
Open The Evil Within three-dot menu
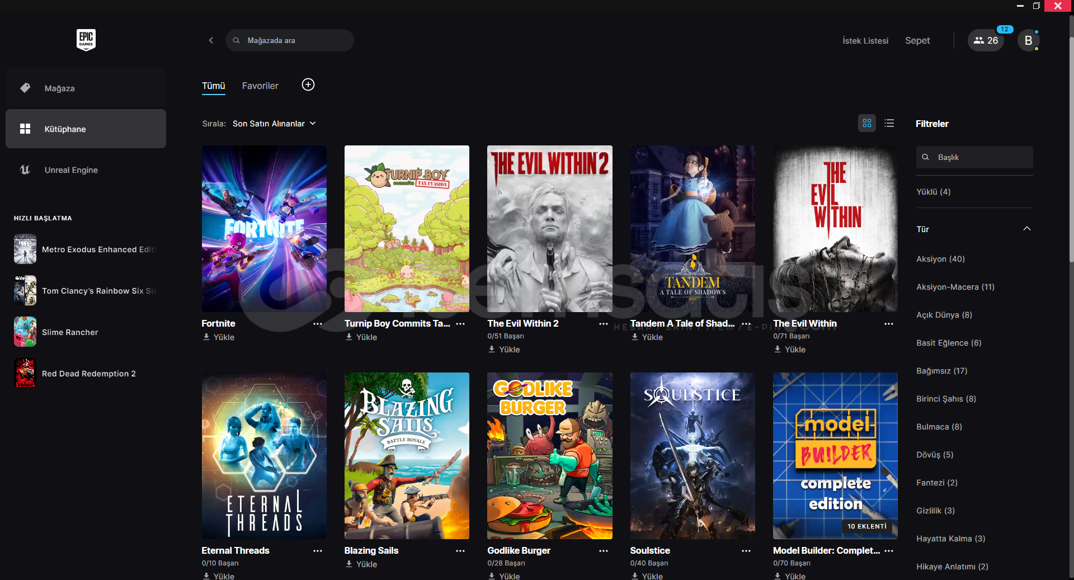tap(889, 324)
